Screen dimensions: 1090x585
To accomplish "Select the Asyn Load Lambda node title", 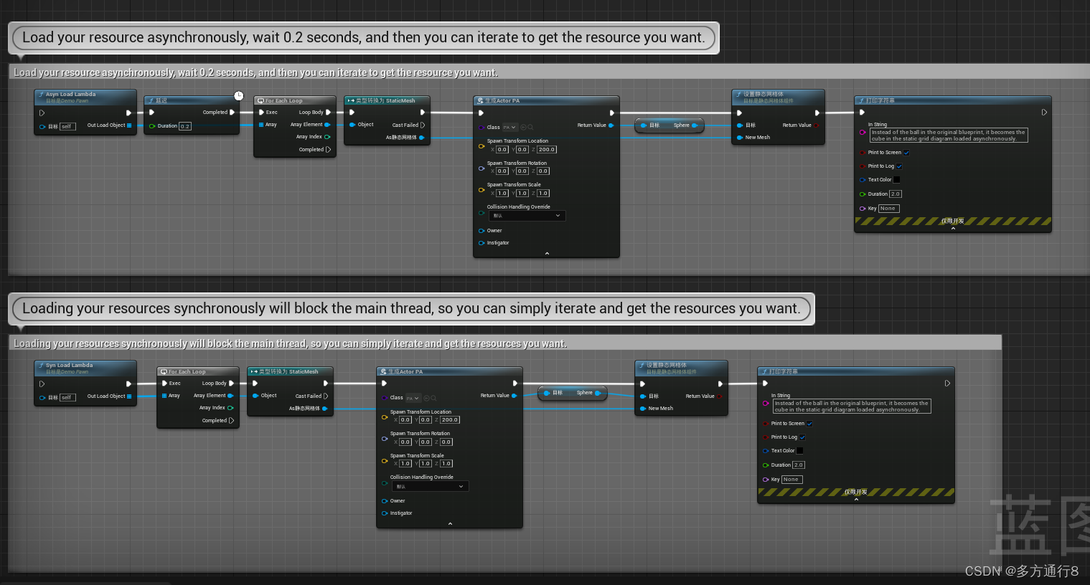I will click(70, 94).
